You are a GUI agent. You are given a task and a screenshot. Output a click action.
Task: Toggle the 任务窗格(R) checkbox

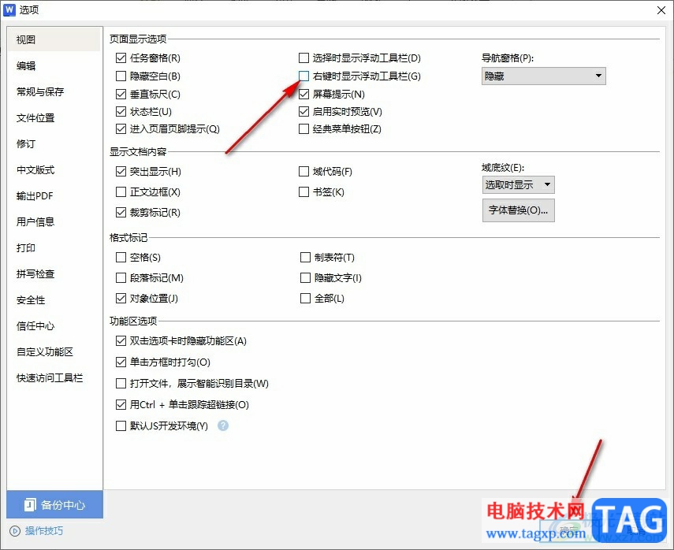pos(121,58)
